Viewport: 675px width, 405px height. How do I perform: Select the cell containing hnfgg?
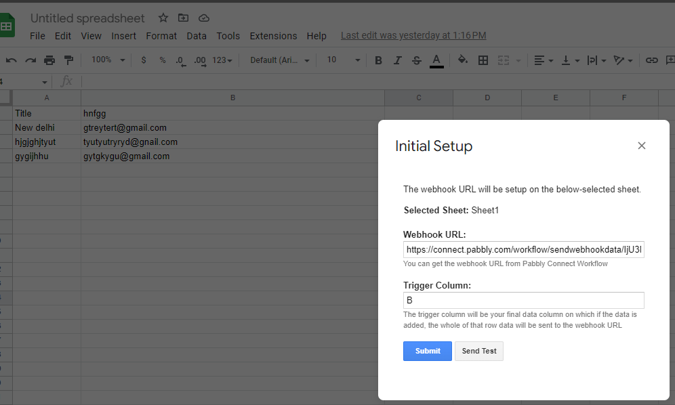tap(233, 114)
